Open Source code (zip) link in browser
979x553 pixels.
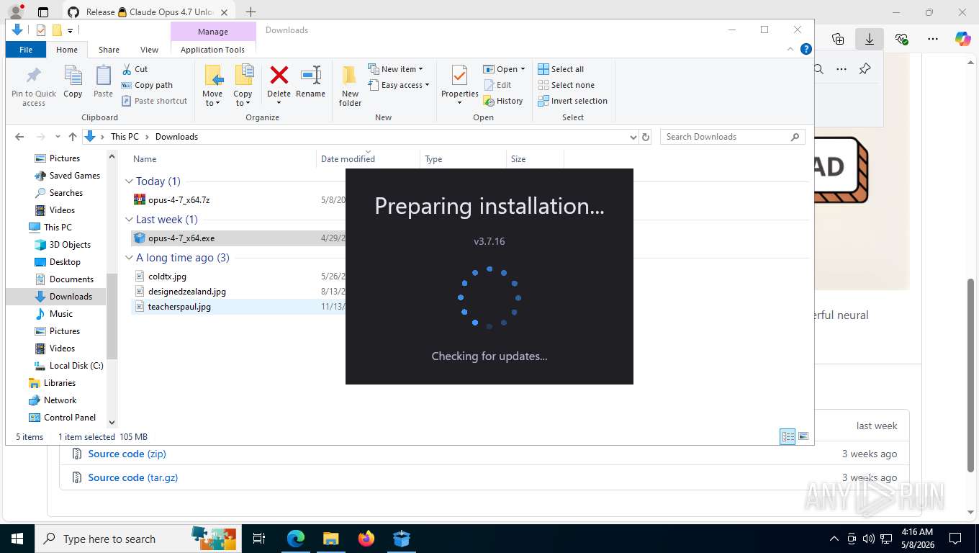point(127,454)
